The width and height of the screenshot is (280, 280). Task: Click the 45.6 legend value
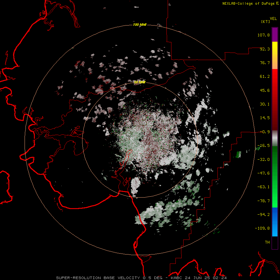point(265,90)
